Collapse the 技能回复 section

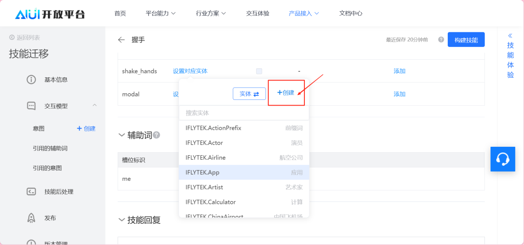122,220
